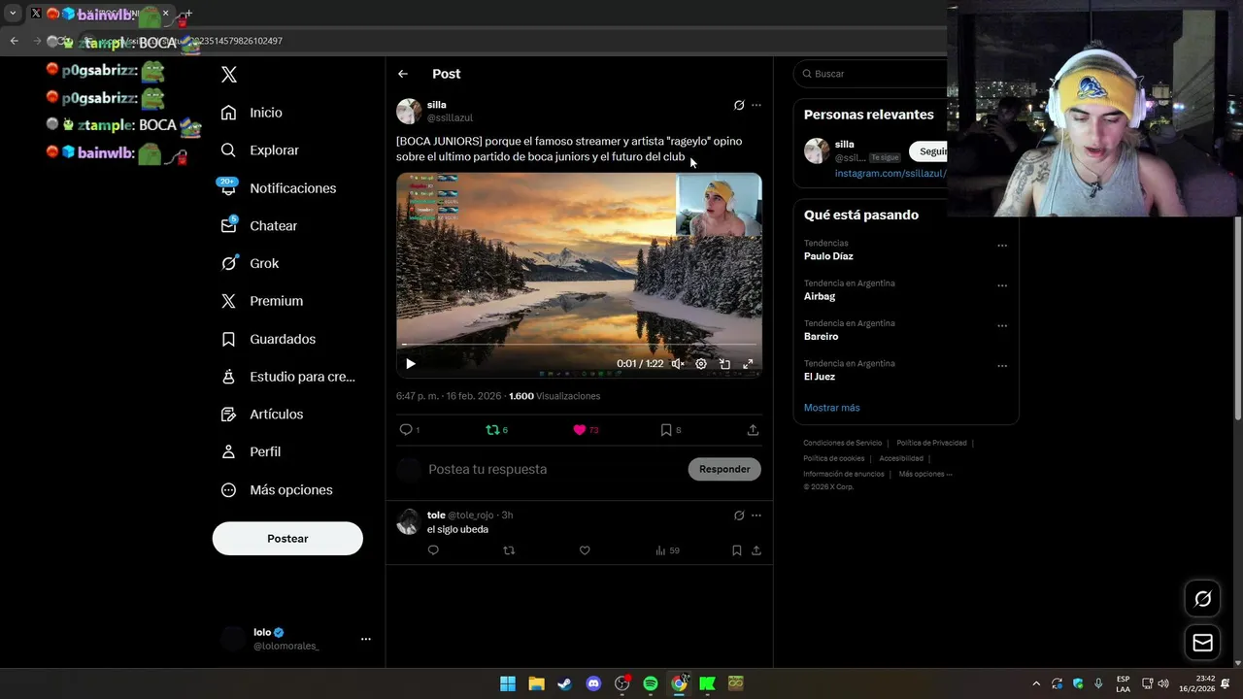Share tole's reply
1243x699 pixels.
coord(756,550)
